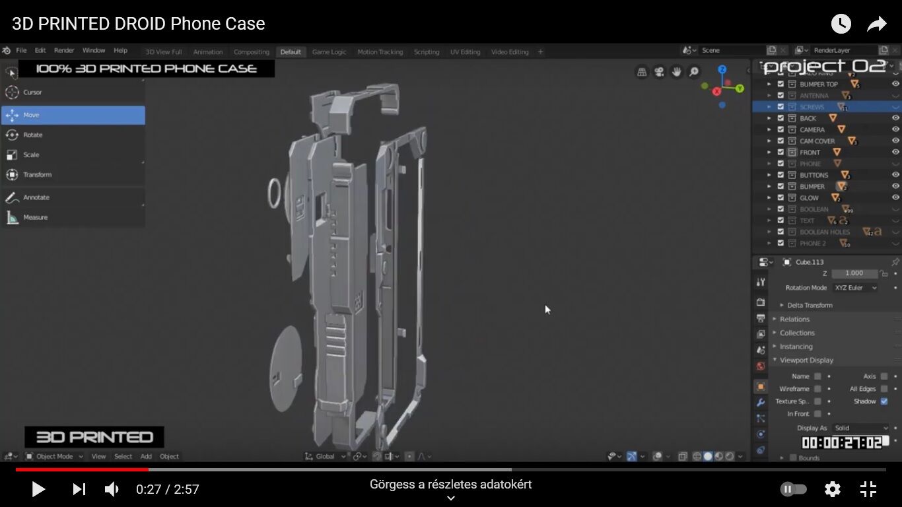Screen dimensions: 902x507
Task: Switch to the Scripting workspace tab
Action: pyautogui.click(x=427, y=52)
